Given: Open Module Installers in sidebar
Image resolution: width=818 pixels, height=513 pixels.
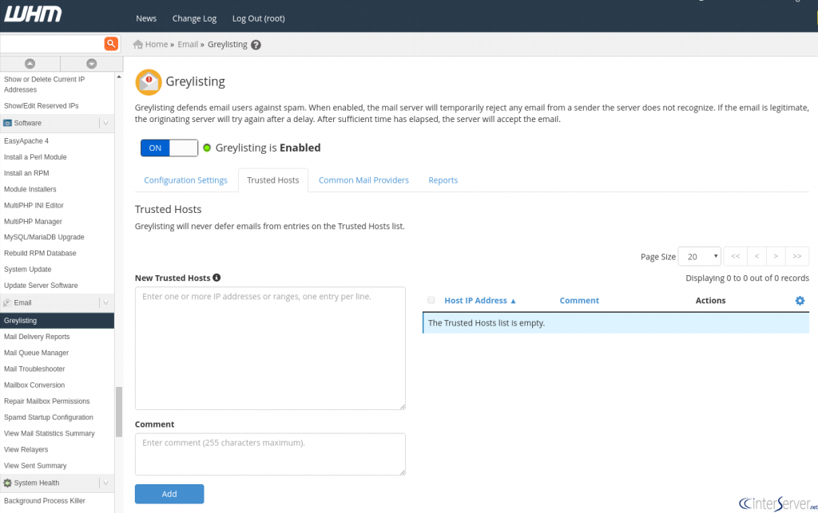Looking at the screenshot, I should pos(30,189).
